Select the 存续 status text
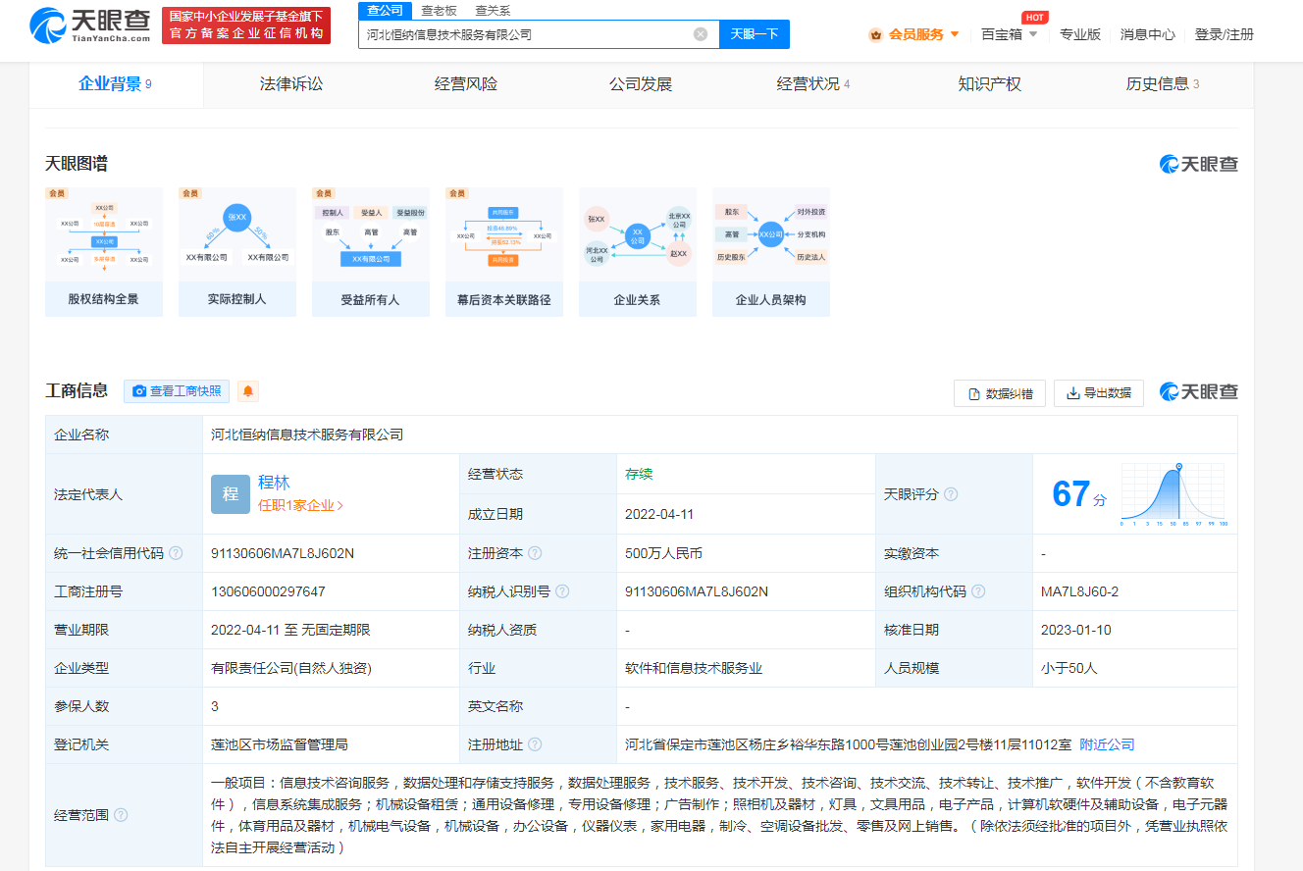Viewport: 1303px width, 871px height. coord(639,474)
